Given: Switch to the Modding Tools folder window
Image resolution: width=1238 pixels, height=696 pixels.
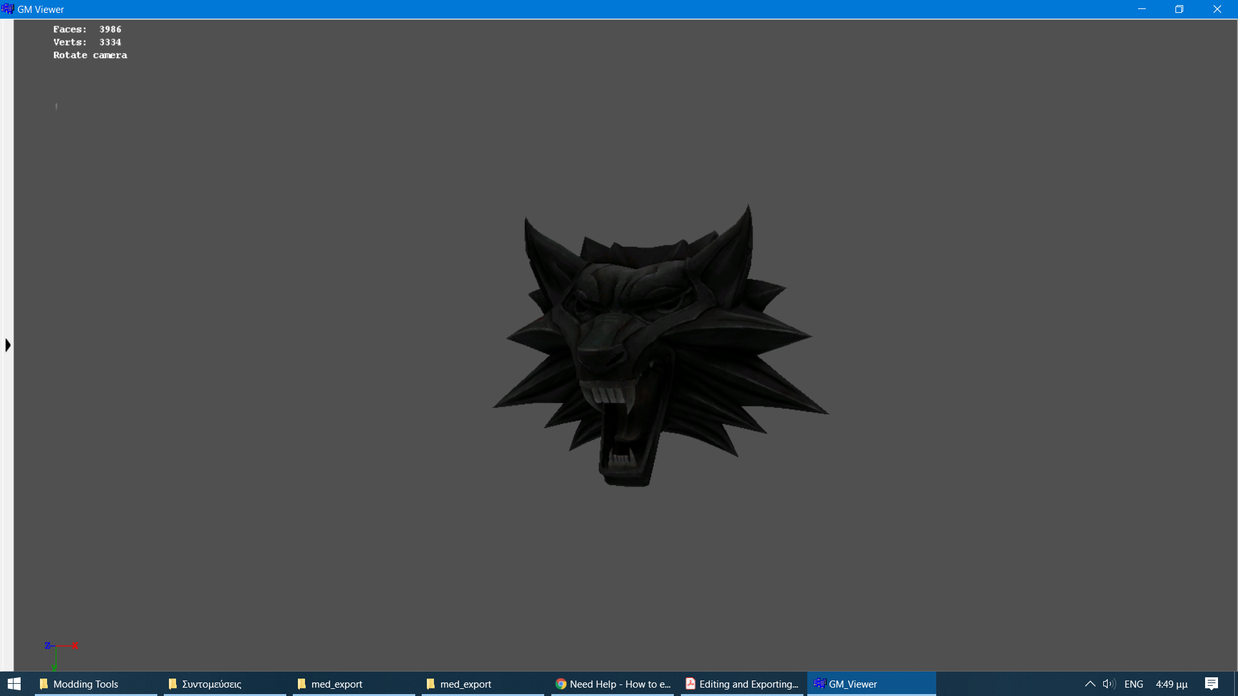Looking at the screenshot, I should pyautogui.click(x=95, y=684).
